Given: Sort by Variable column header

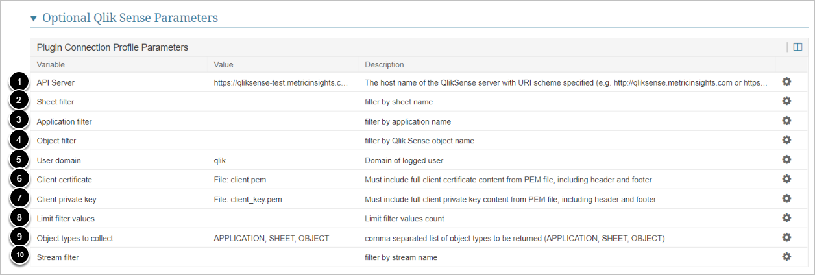Looking at the screenshot, I should 51,65.
